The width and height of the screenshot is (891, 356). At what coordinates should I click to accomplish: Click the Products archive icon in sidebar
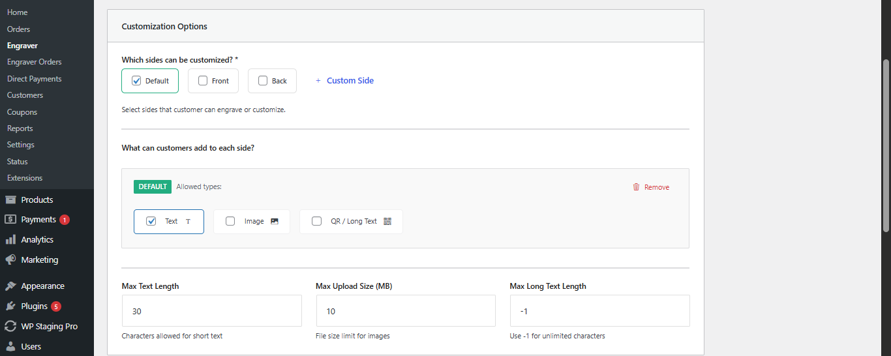[10, 200]
